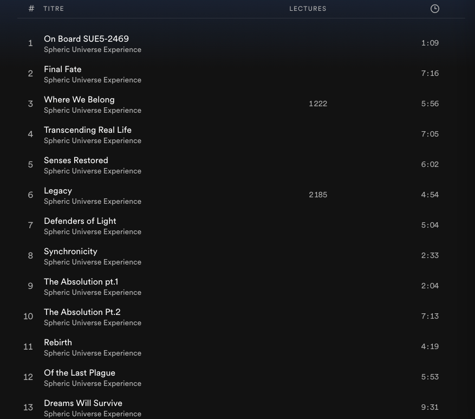This screenshot has width=475, height=419.
Task: Select track Synchronicity
Action: click(x=70, y=252)
